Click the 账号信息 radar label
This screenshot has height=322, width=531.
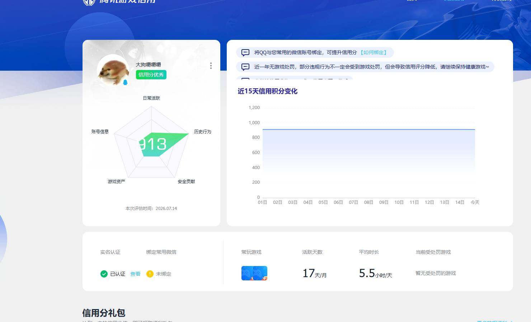pos(100,132)
